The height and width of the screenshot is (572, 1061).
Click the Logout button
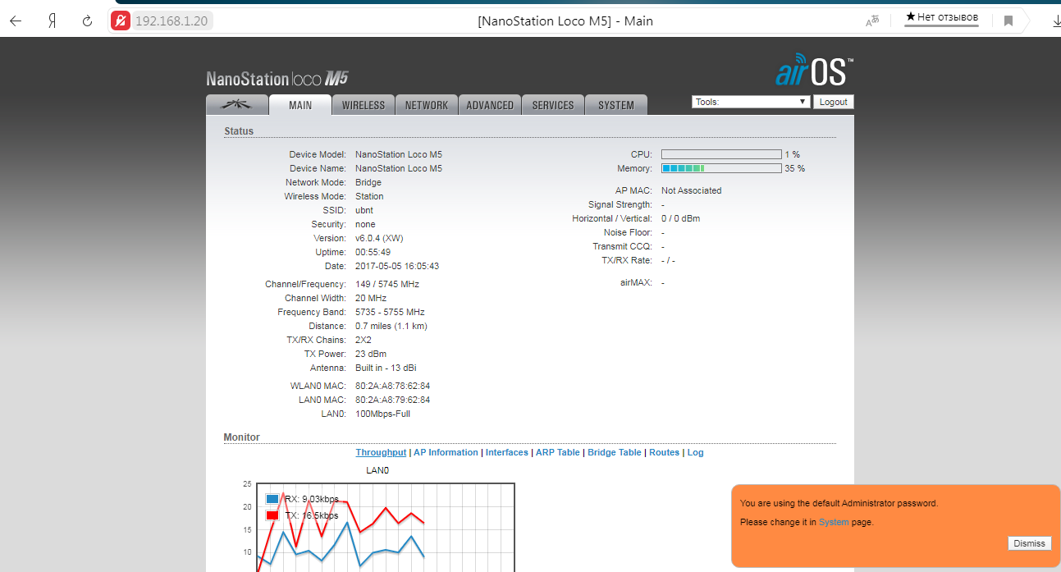(833, 102)
